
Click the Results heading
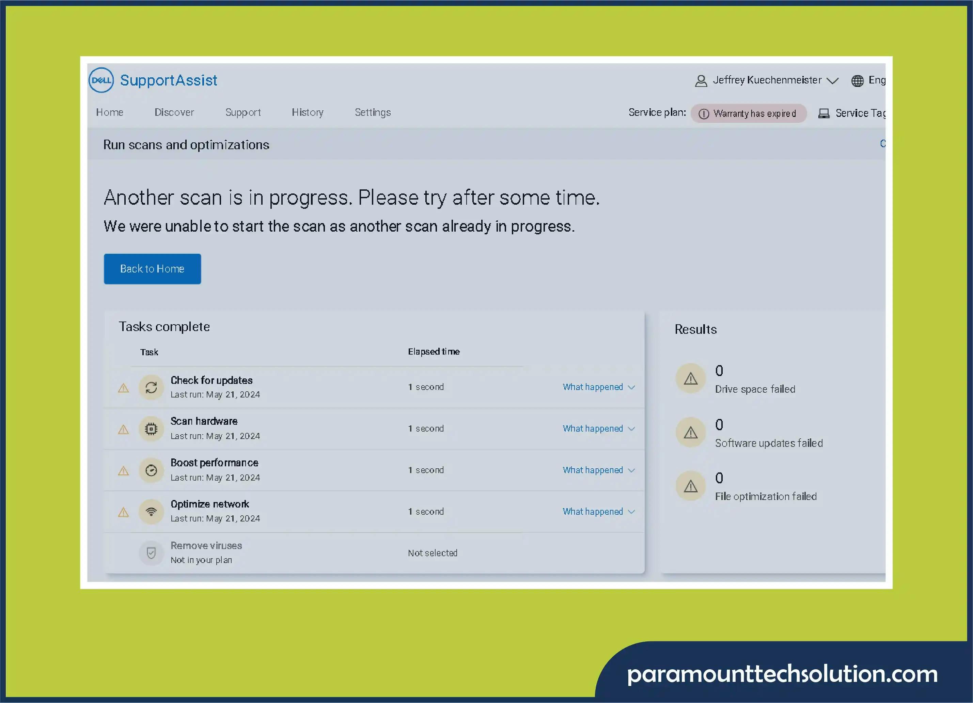(695, 330)
